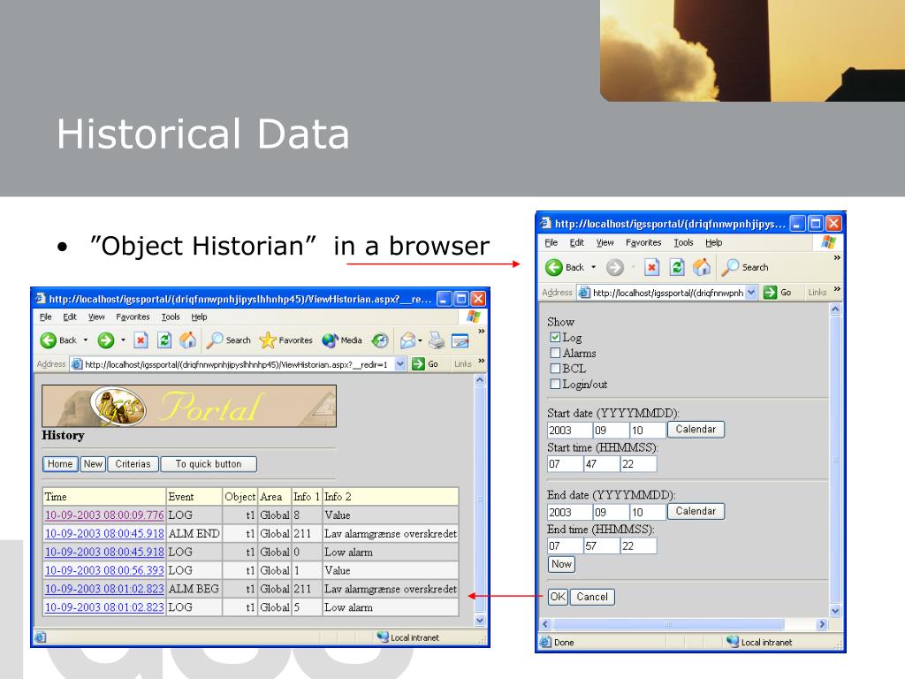Open Mail dropdown arrow in History toolbar

click(420, 340)
